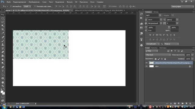Select the Hand tool
Screen dimensions: 195x109
pos(3,82)
